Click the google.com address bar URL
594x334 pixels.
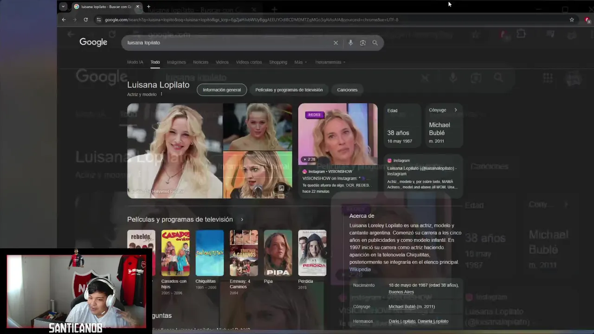[x=251, y=19]
